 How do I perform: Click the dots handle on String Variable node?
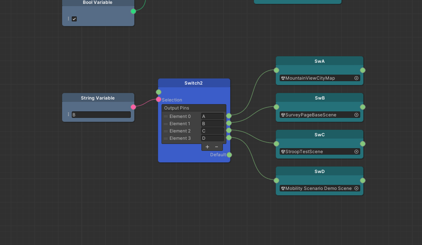[x=68, y=114]
